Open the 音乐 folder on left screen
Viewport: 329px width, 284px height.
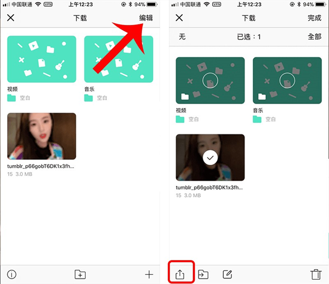118,59
